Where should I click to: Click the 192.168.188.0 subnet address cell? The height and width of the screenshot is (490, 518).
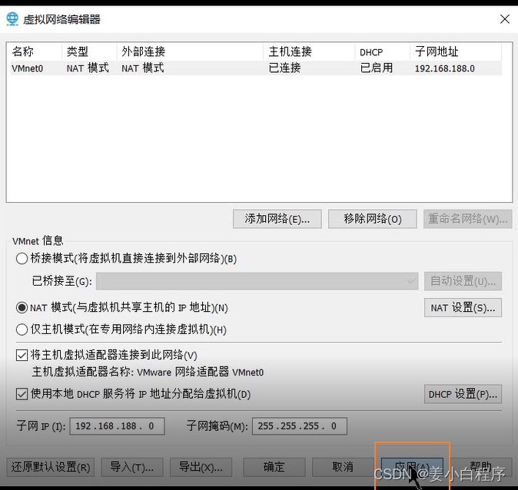444,68
